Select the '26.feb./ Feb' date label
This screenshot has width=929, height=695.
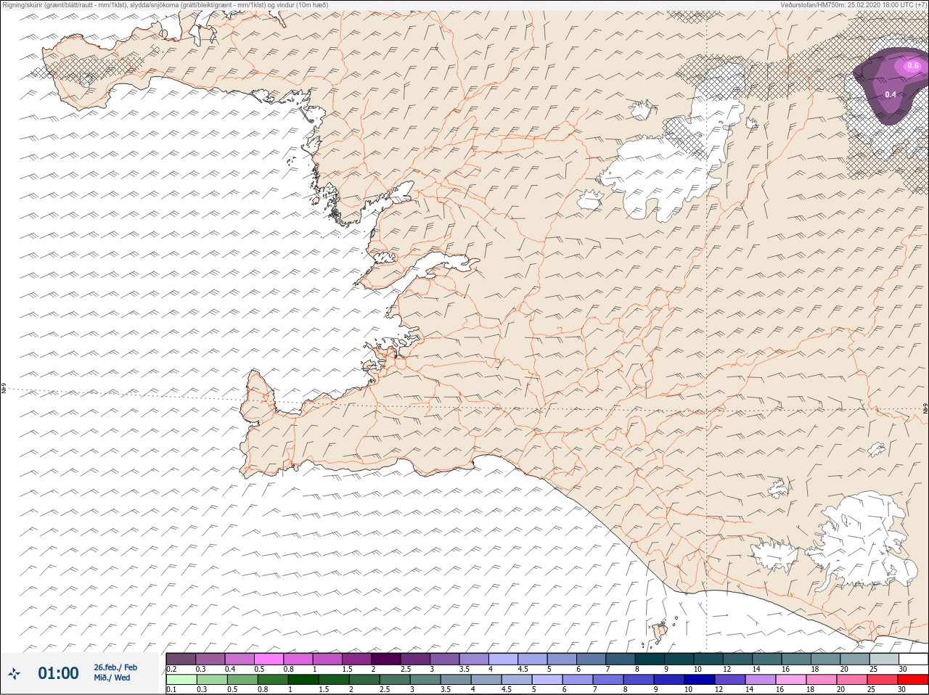coord(115,667)
